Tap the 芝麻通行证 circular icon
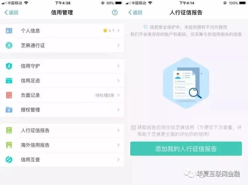The image size is (248, 185). point(9,45)
